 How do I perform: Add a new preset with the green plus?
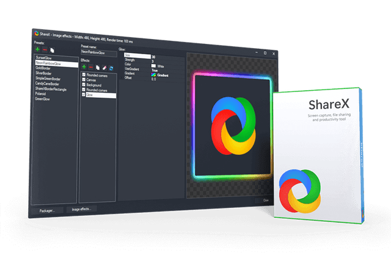38,49
